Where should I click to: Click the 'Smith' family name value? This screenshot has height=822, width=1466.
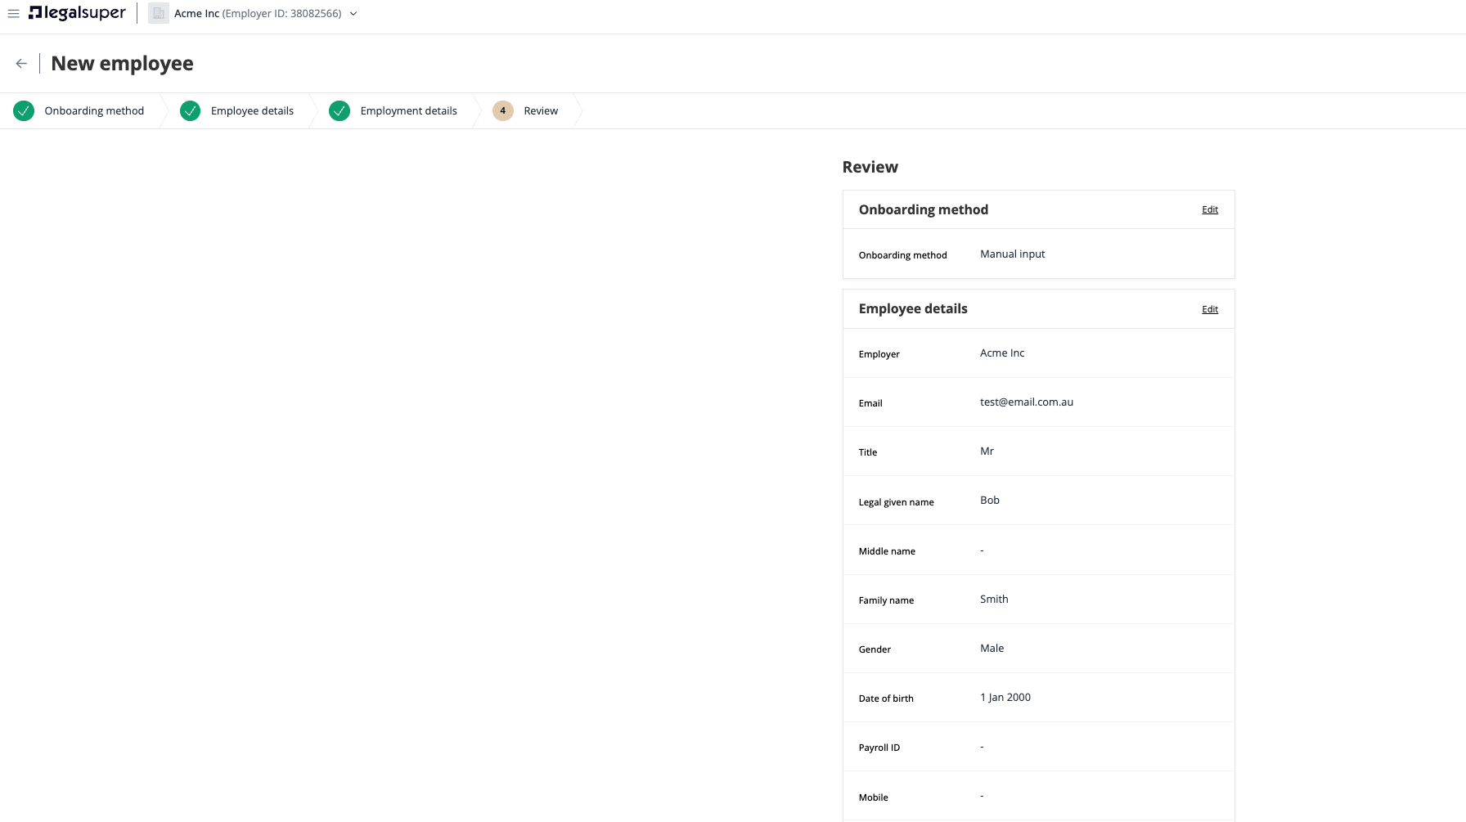tap(994, 600)
